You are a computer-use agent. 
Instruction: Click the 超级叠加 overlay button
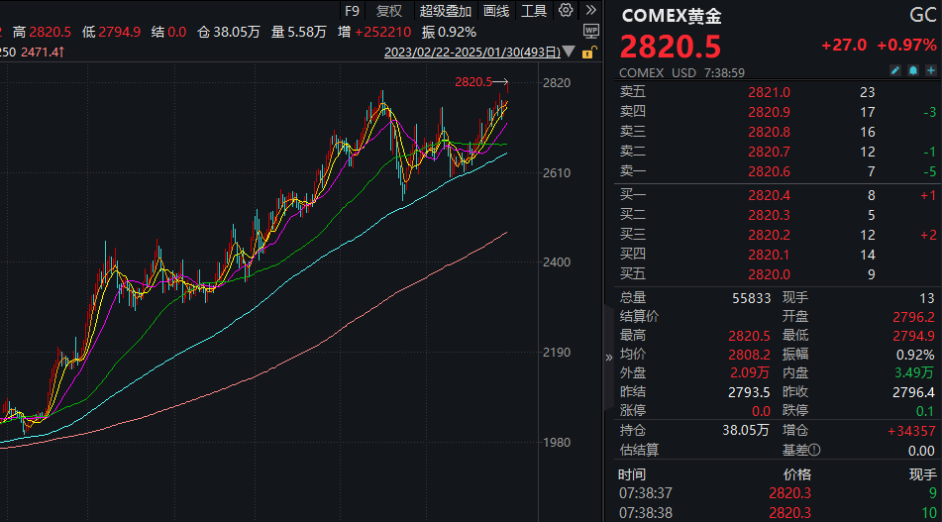445,11
